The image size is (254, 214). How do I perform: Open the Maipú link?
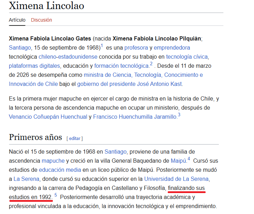(x=178, y=161)
